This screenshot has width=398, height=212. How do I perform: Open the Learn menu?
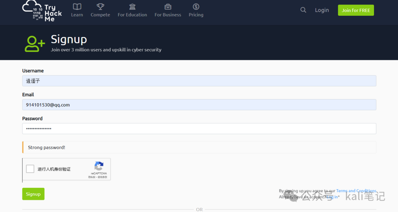point(77,10)
